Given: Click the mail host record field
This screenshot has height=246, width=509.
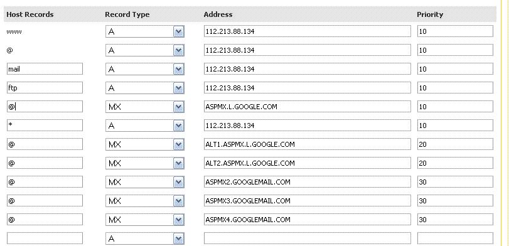Looking at the screenshot, I should pos(45,69).
